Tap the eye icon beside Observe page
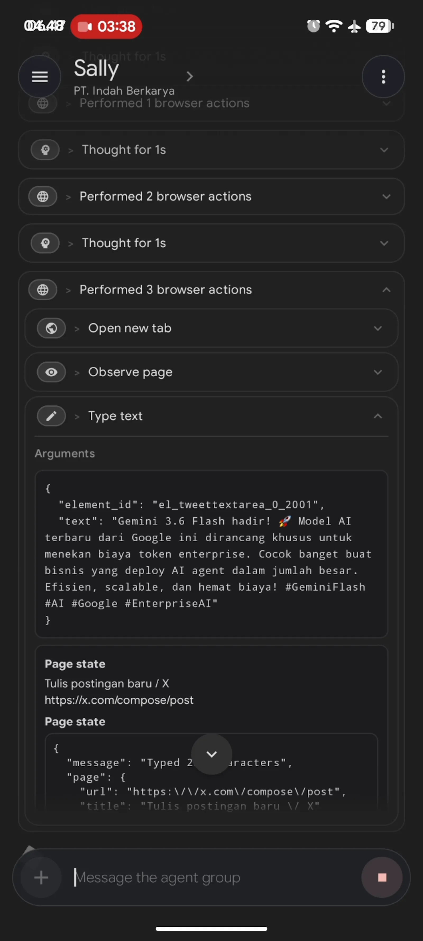 pos(52,372)
